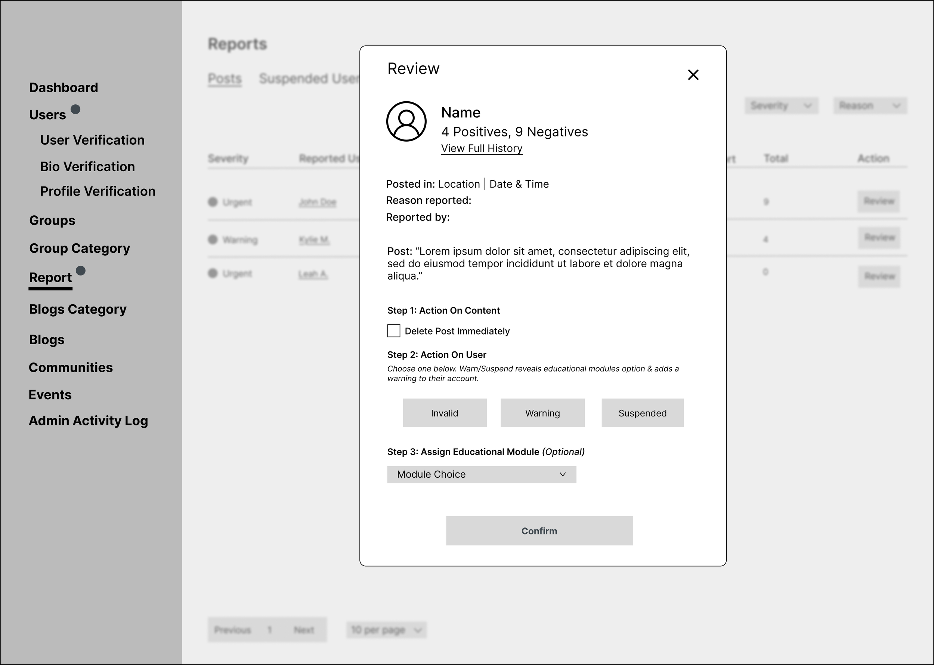Click the notification dot beside Users
The image size is (934, 665).
click(x=75, y=109)
